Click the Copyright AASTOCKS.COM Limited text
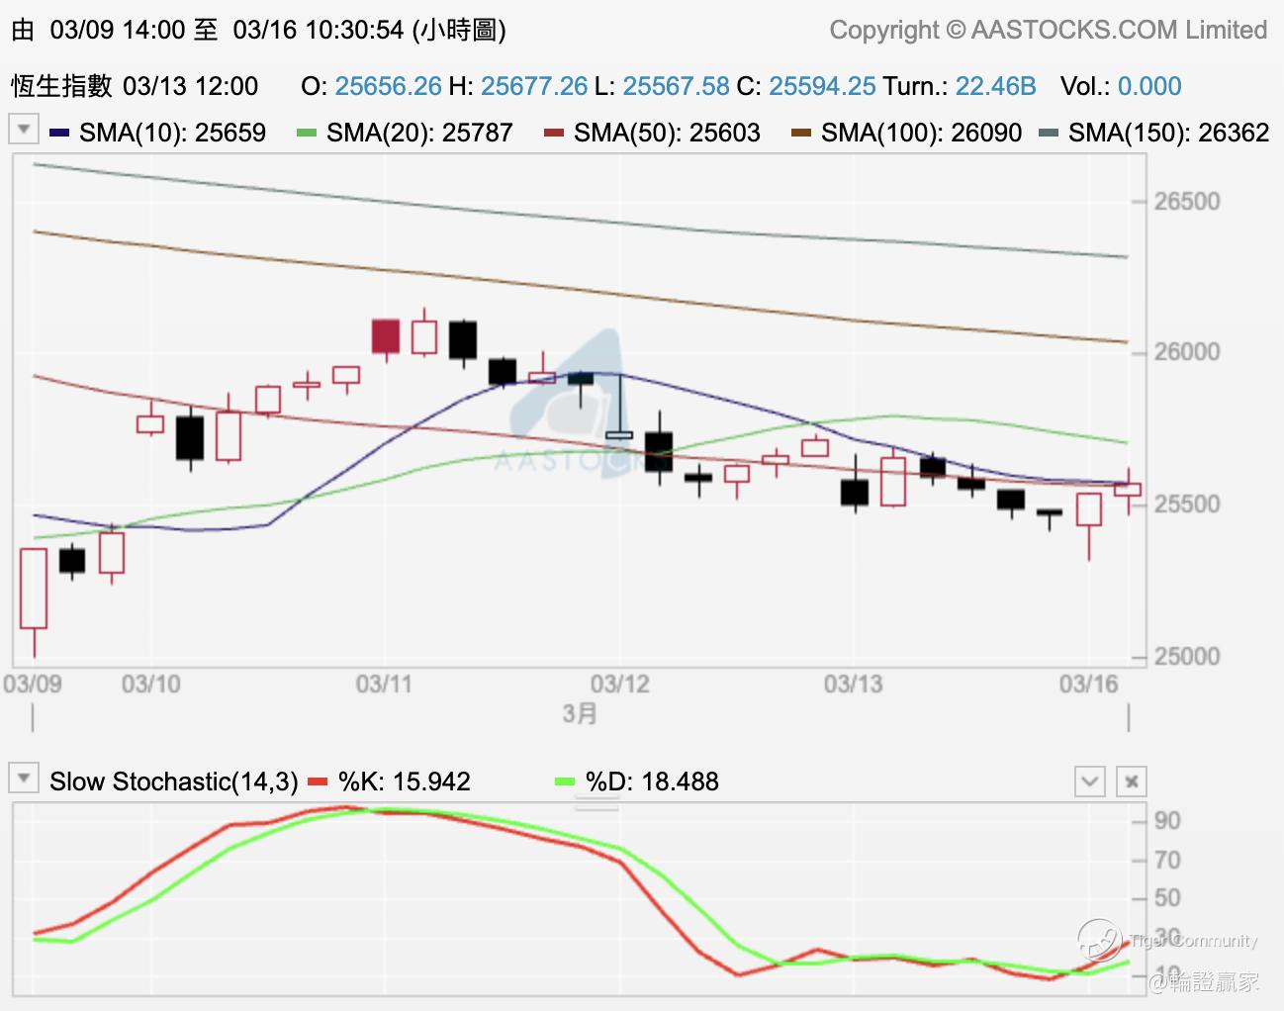 coord(1049,31)
